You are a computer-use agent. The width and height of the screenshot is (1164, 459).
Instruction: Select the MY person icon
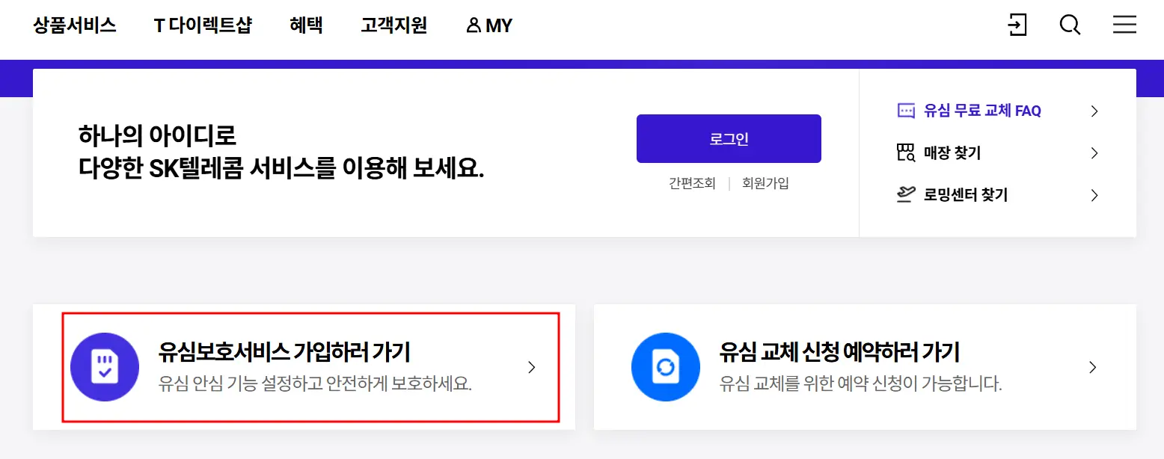point(472,24)
